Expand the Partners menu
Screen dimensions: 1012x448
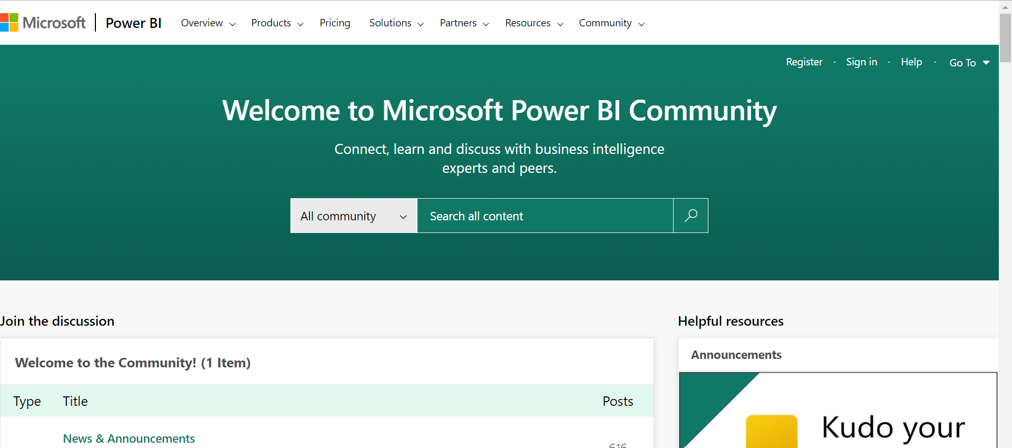pyautogui.click(x=464, y=23)
